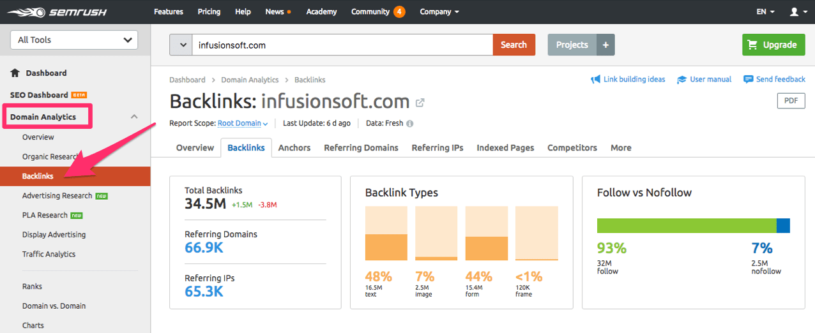This screenshot has width=815, height=333.
Task: Click the graduation cap icon for User manual
Action: click(682, 80)
